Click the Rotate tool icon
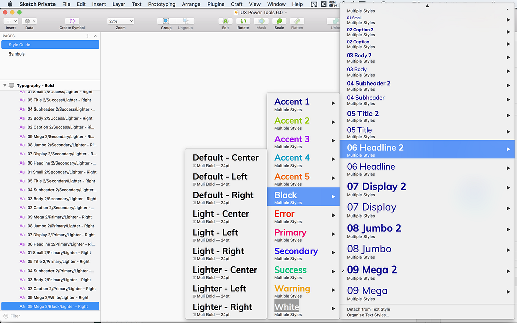 (243, 21)
